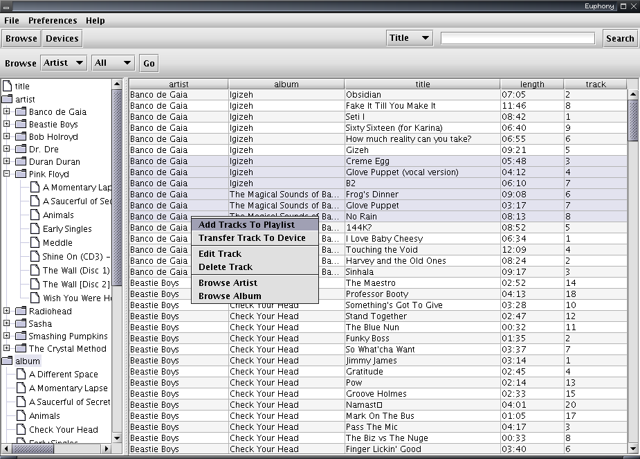Click the Search button

tap(620, 38)
